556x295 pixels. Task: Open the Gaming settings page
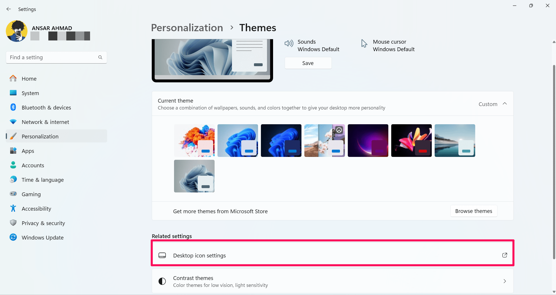31,194
